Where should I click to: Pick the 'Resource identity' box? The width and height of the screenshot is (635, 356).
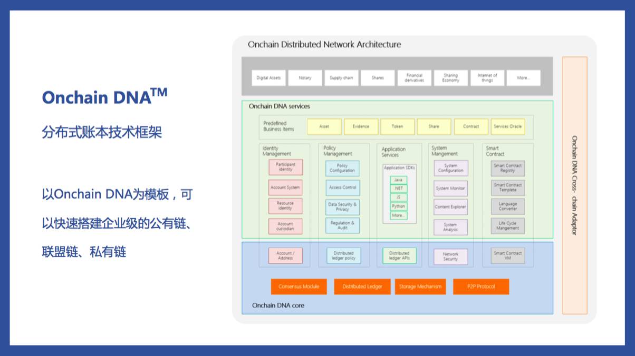(285, 206)
